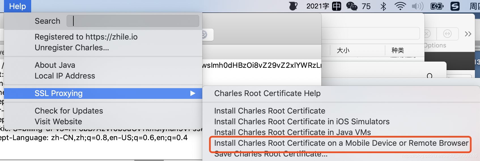The image size is (480, 161).
Task: Choose Save Charles Root Certificate...
Action: [x=271, y=154]
